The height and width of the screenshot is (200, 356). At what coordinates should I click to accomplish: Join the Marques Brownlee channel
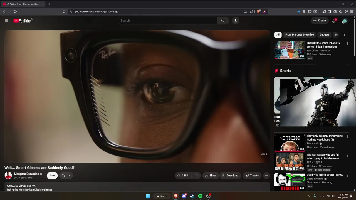[52, 176]
